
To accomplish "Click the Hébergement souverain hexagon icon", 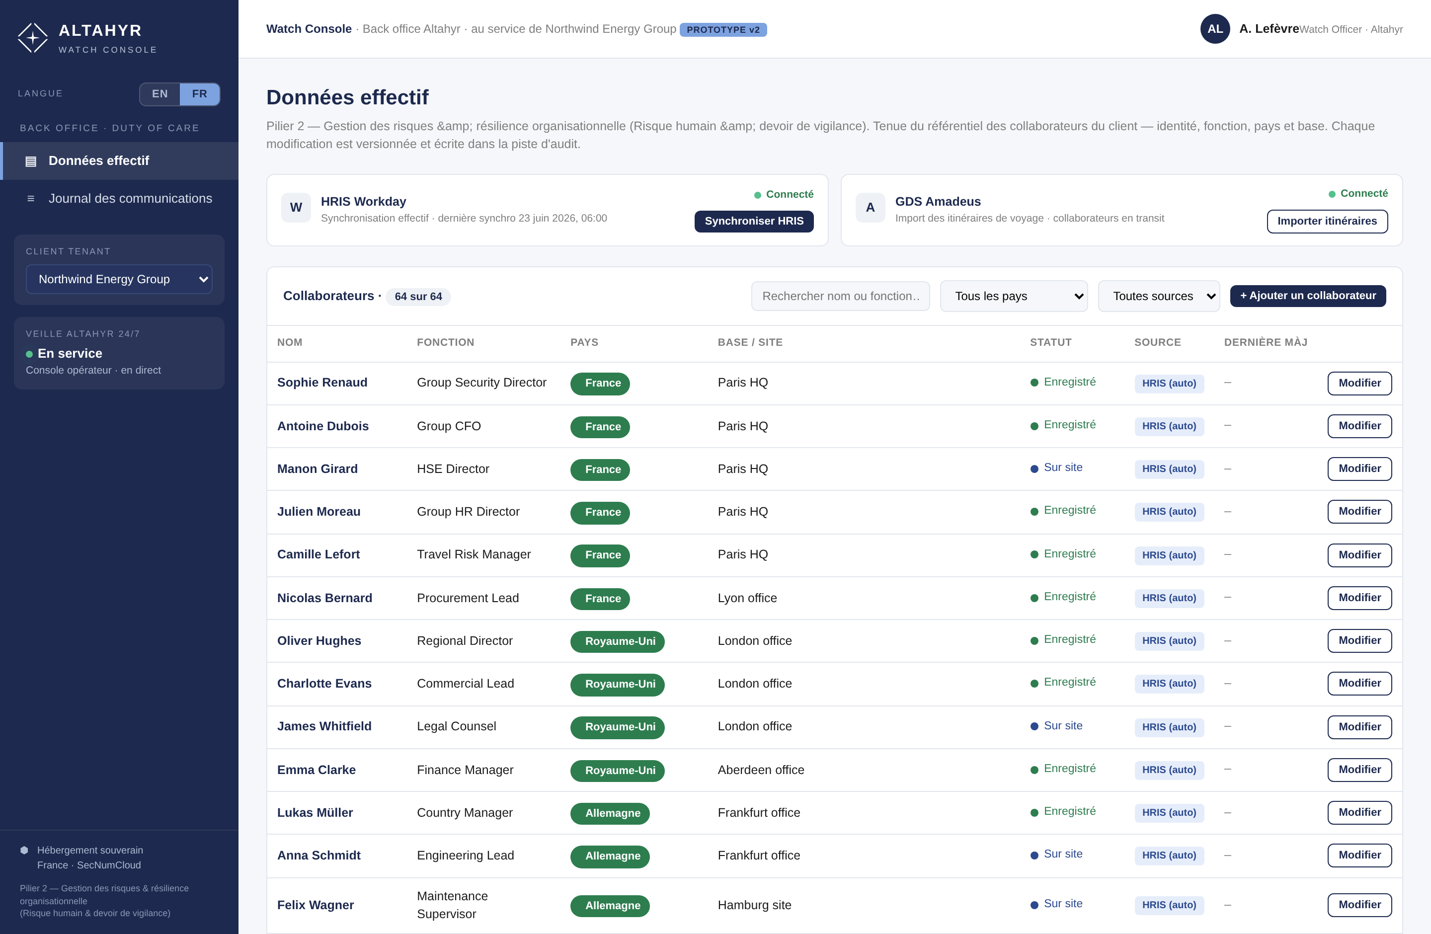I will (24, 850).
